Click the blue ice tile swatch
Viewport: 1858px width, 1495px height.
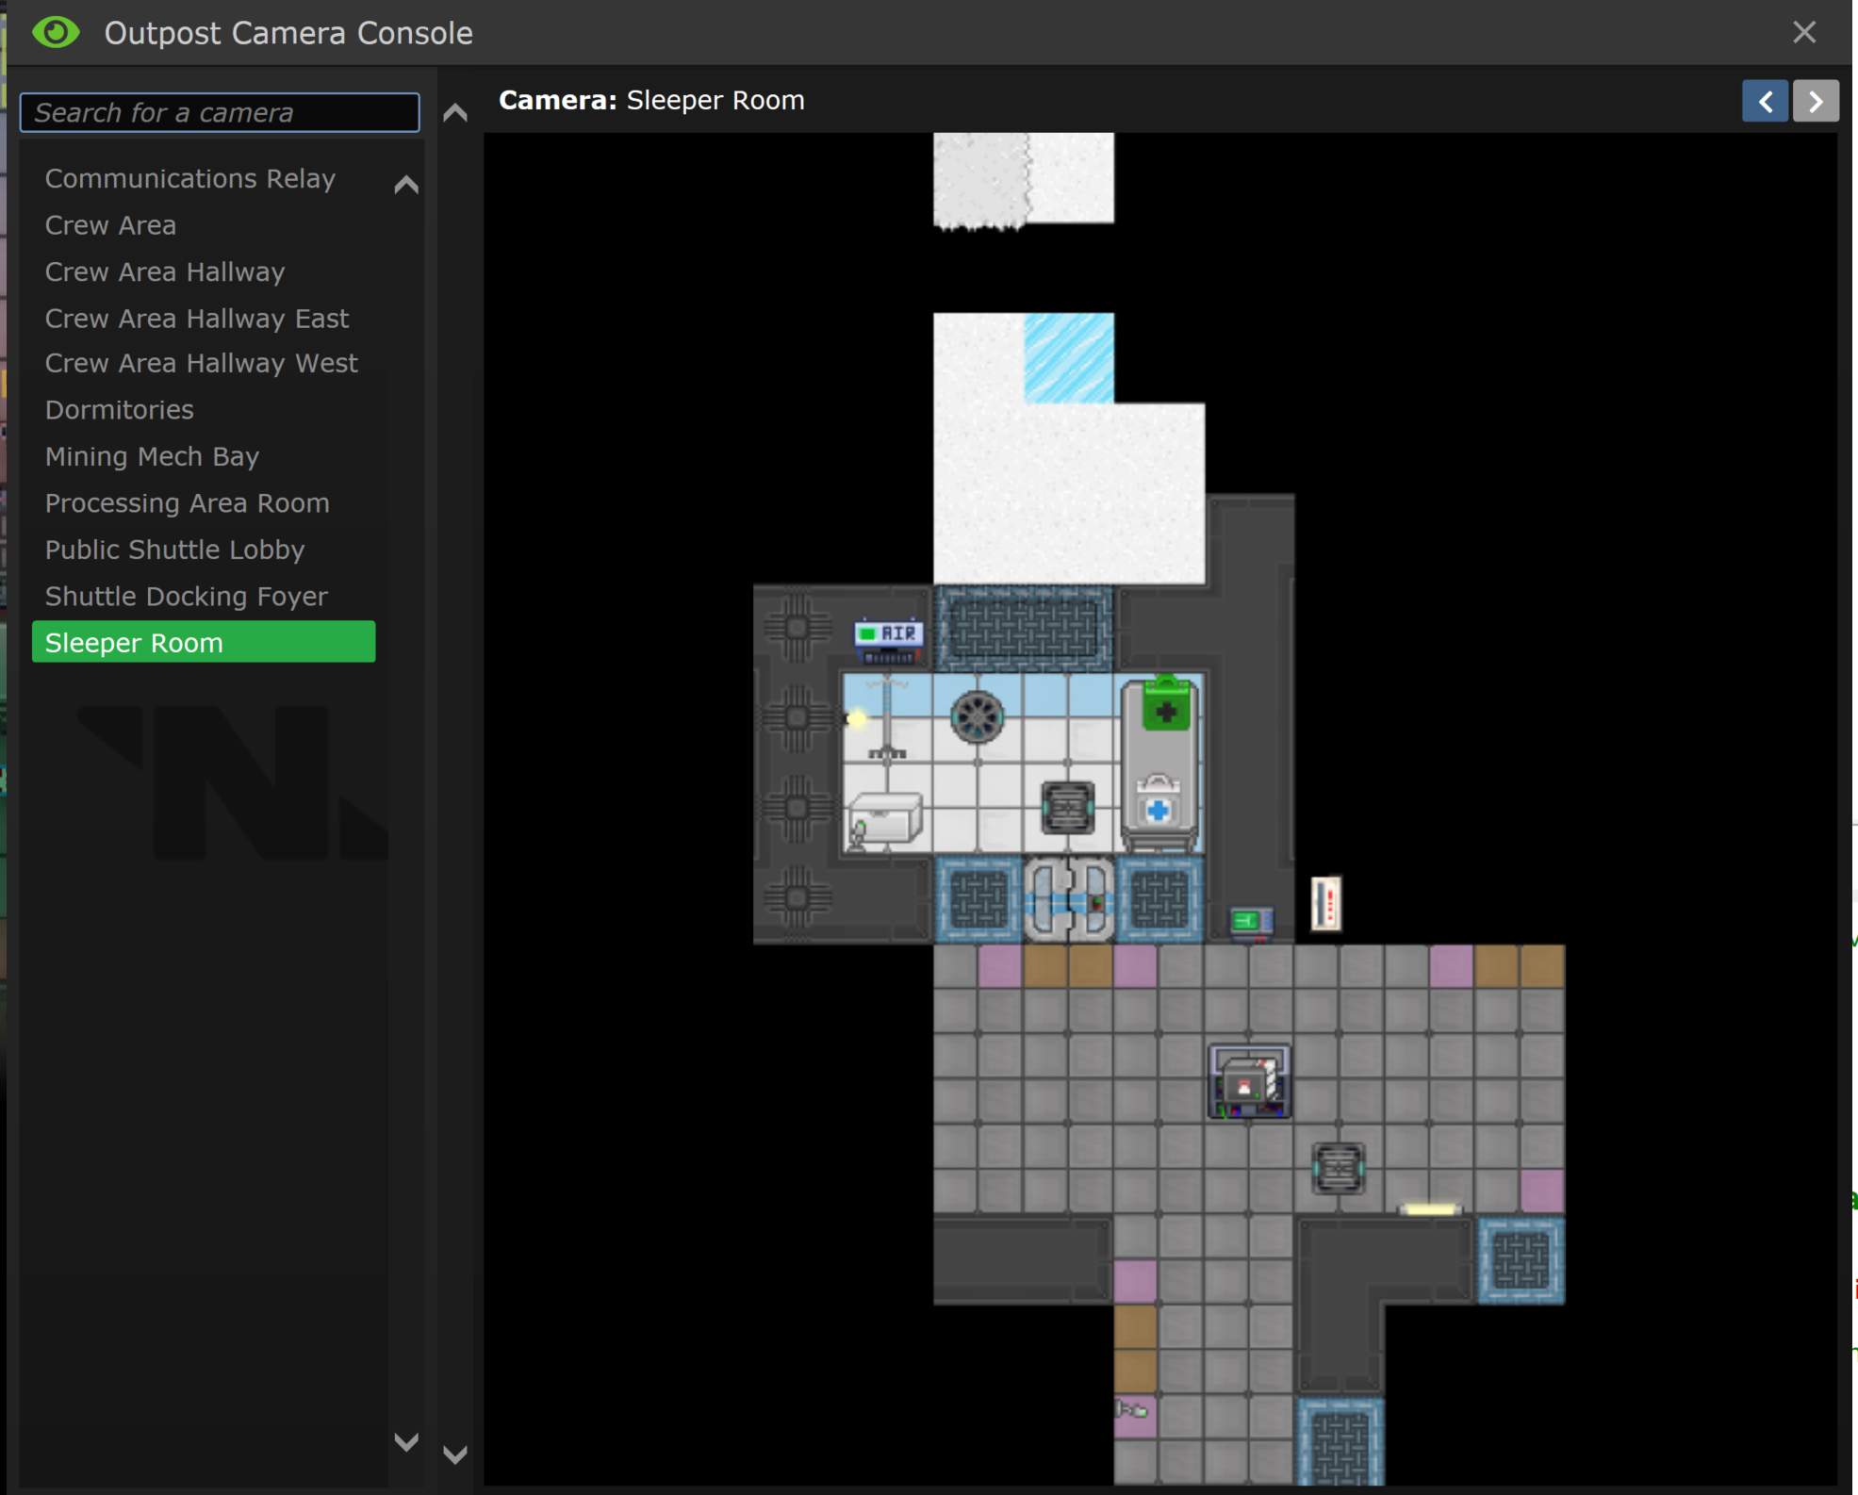click(1068, 358)
